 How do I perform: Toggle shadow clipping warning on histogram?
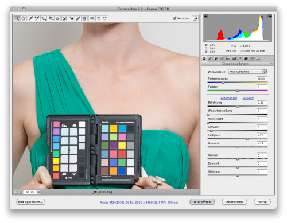(205, 17)
